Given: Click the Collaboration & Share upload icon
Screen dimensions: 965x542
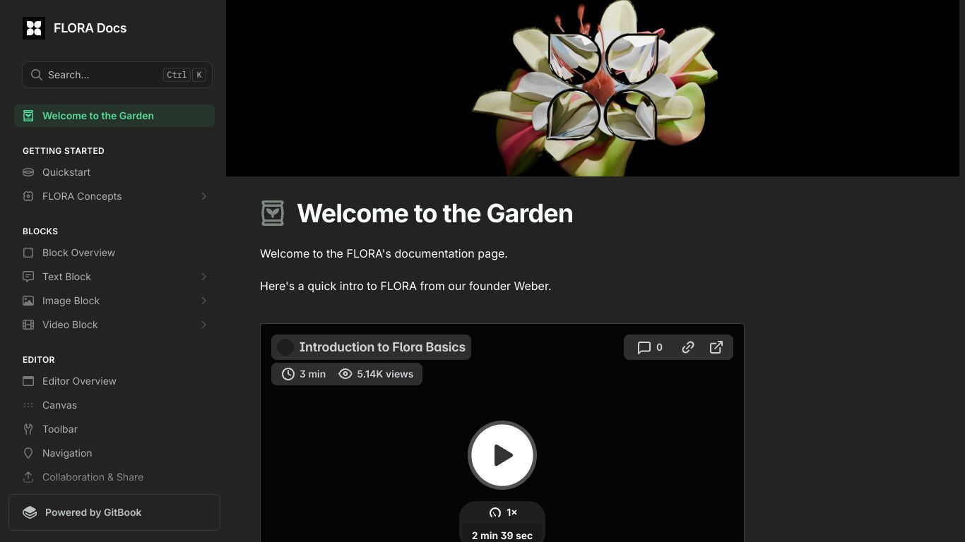Looking at the screenshot, I should 28,477.
